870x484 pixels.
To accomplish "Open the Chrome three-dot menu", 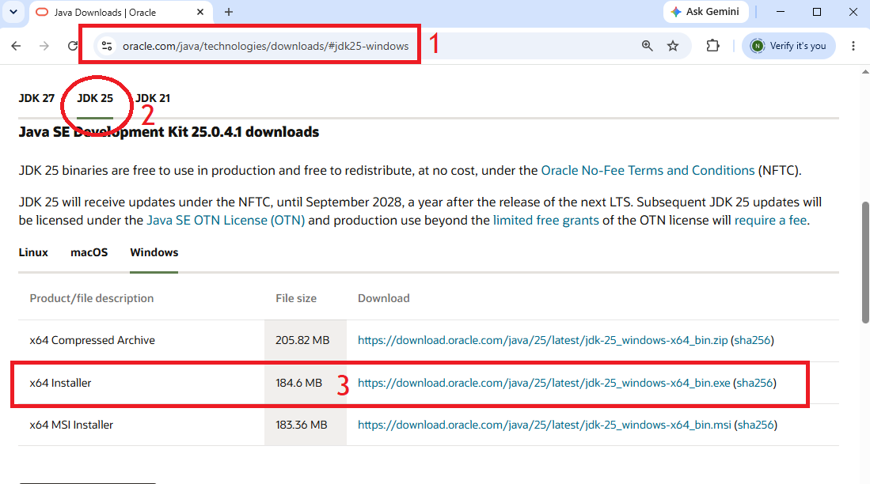I will (853, 46).
